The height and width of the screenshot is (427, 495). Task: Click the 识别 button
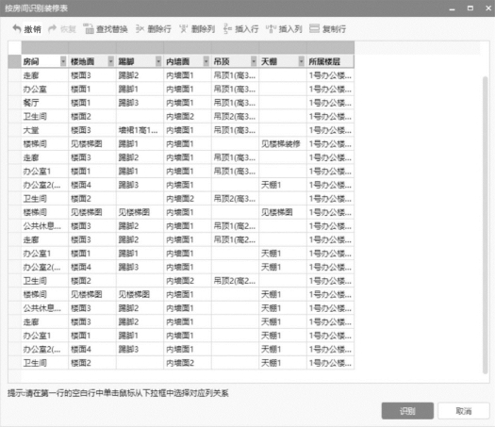[407, 411]
